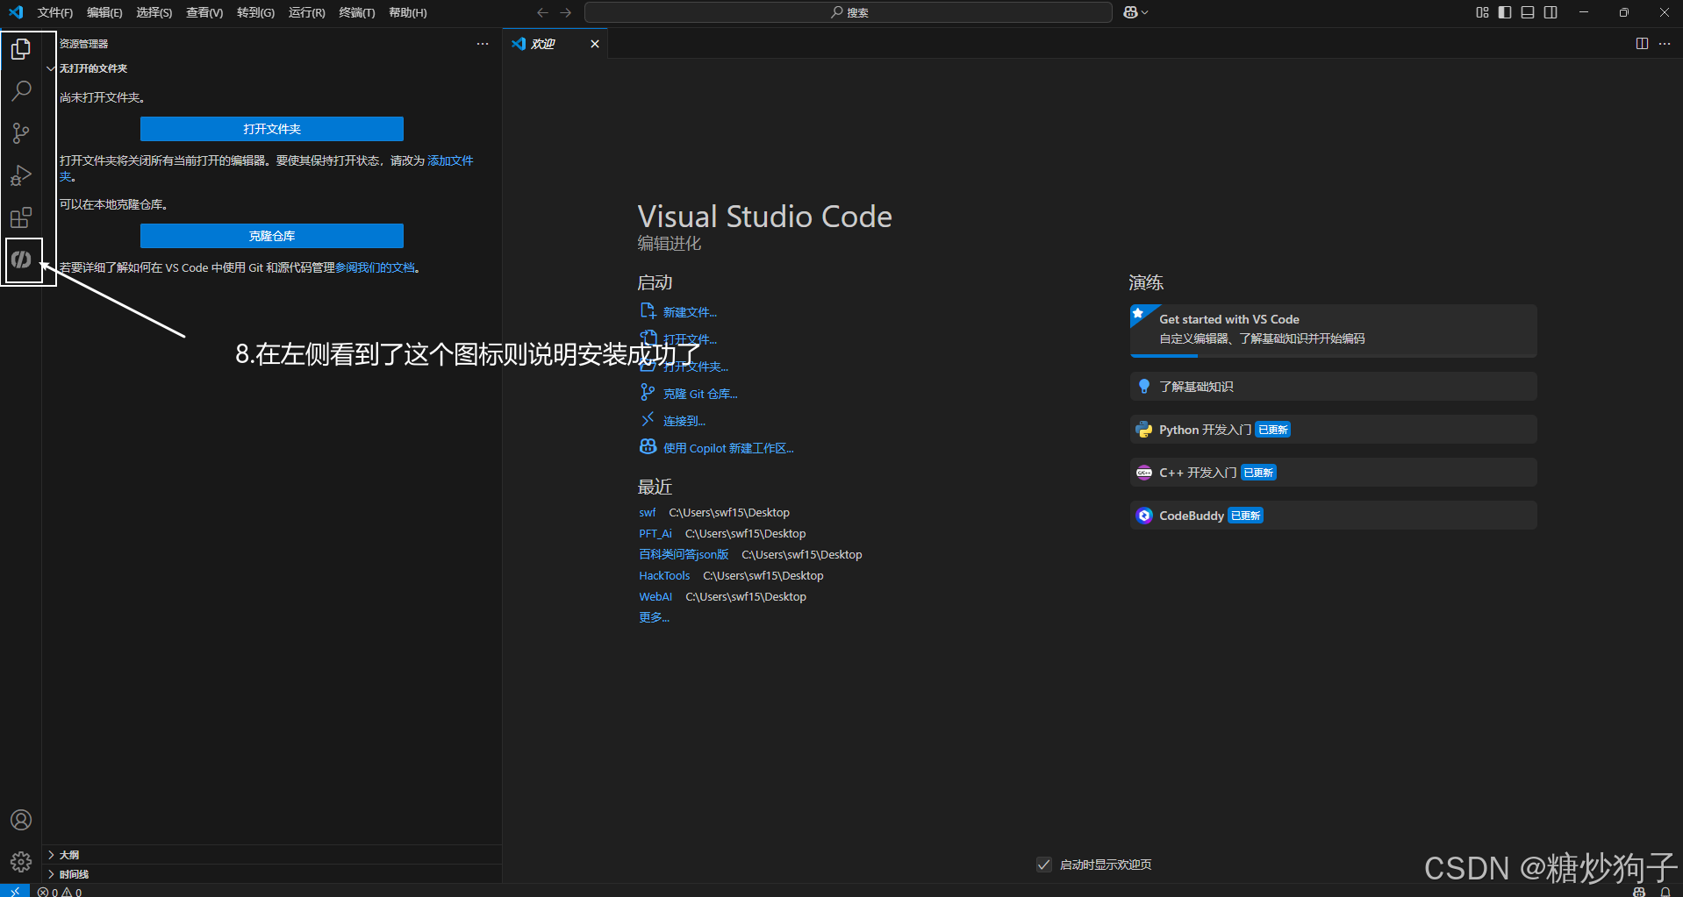Click the remote window status bar icon

coord(15,891)
